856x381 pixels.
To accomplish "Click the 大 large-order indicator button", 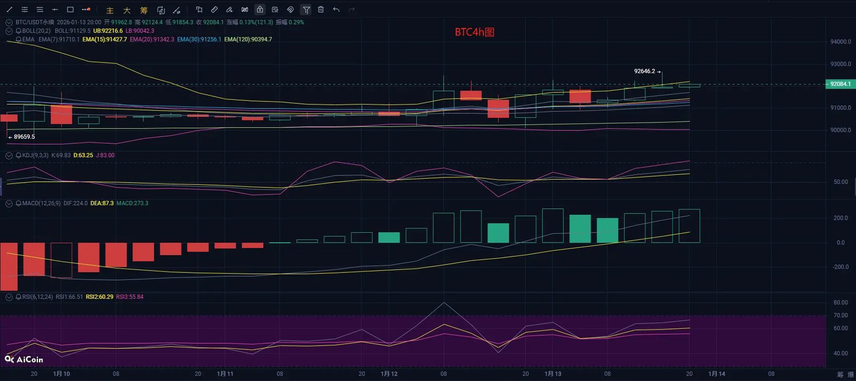I will (127, 10).
